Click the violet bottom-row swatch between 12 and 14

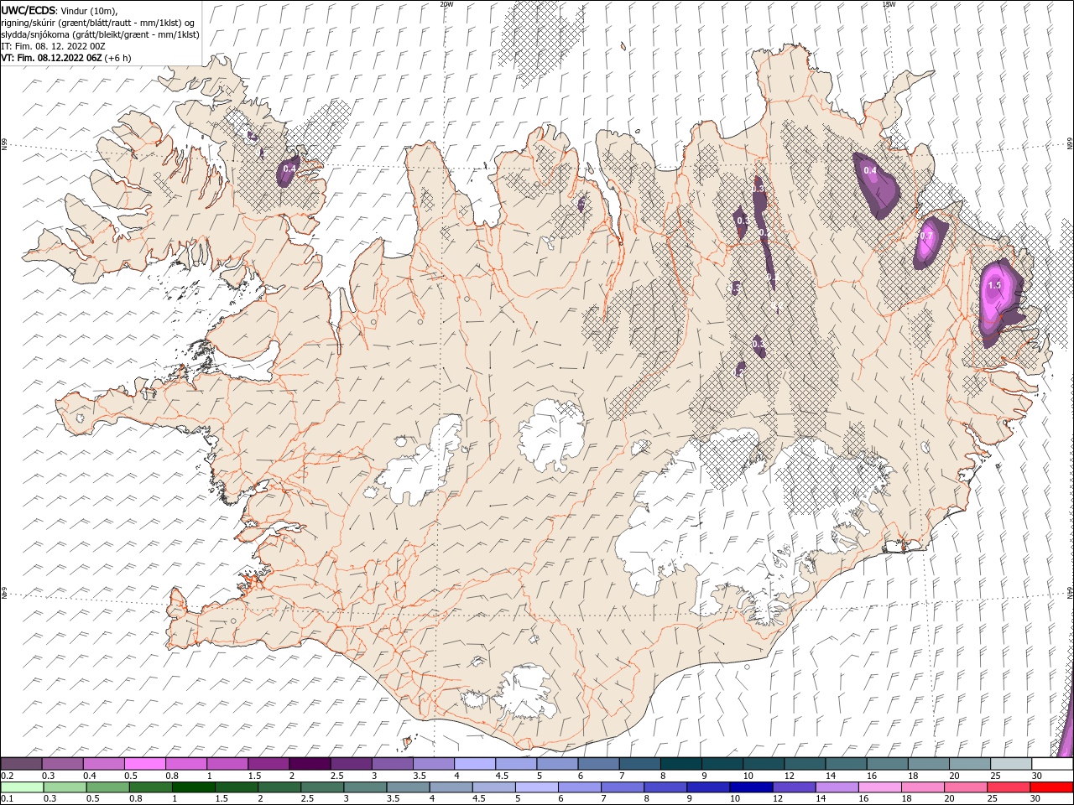795,787
